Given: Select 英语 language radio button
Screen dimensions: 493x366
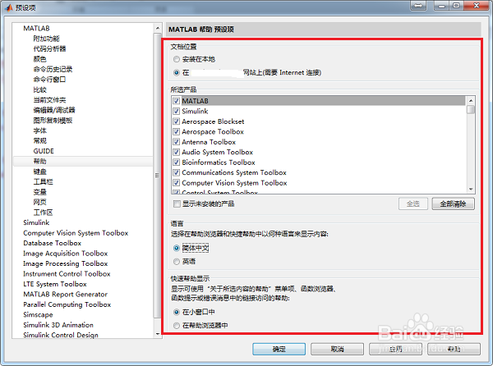Looking at the screenshot, I should [x=177, y=261].
